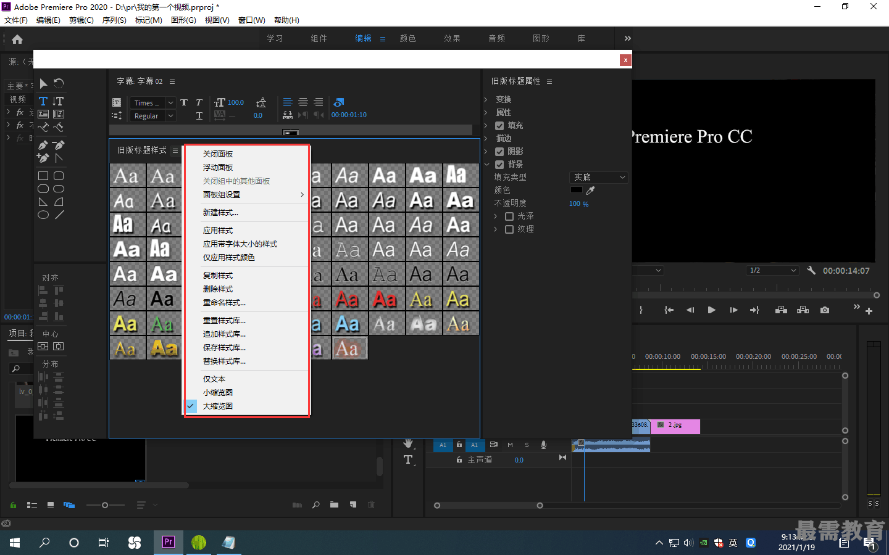Click the Tab Stops ruler icon
Image resolution: width=889 pixels, height=555 pixels.
(x=288, y=115)
